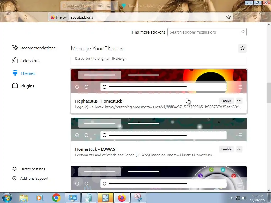Viewport: 271px width, 203px height.
Task: Click the zodiac wheel theme preview
Action: coord(159,178)
